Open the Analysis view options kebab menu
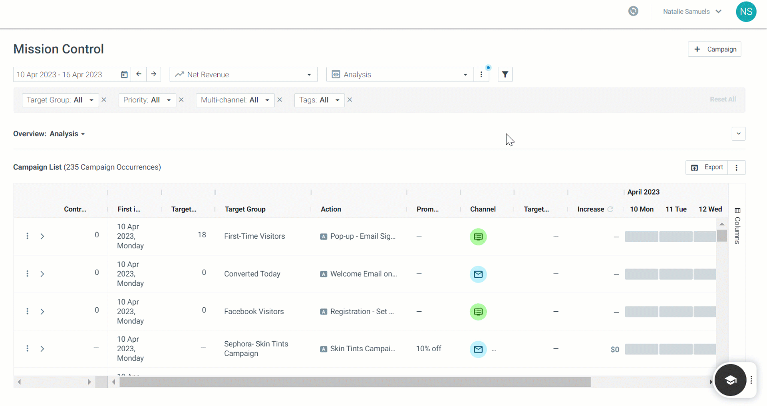This screenshot has width=767, height=406. click(x=481, y=74)
